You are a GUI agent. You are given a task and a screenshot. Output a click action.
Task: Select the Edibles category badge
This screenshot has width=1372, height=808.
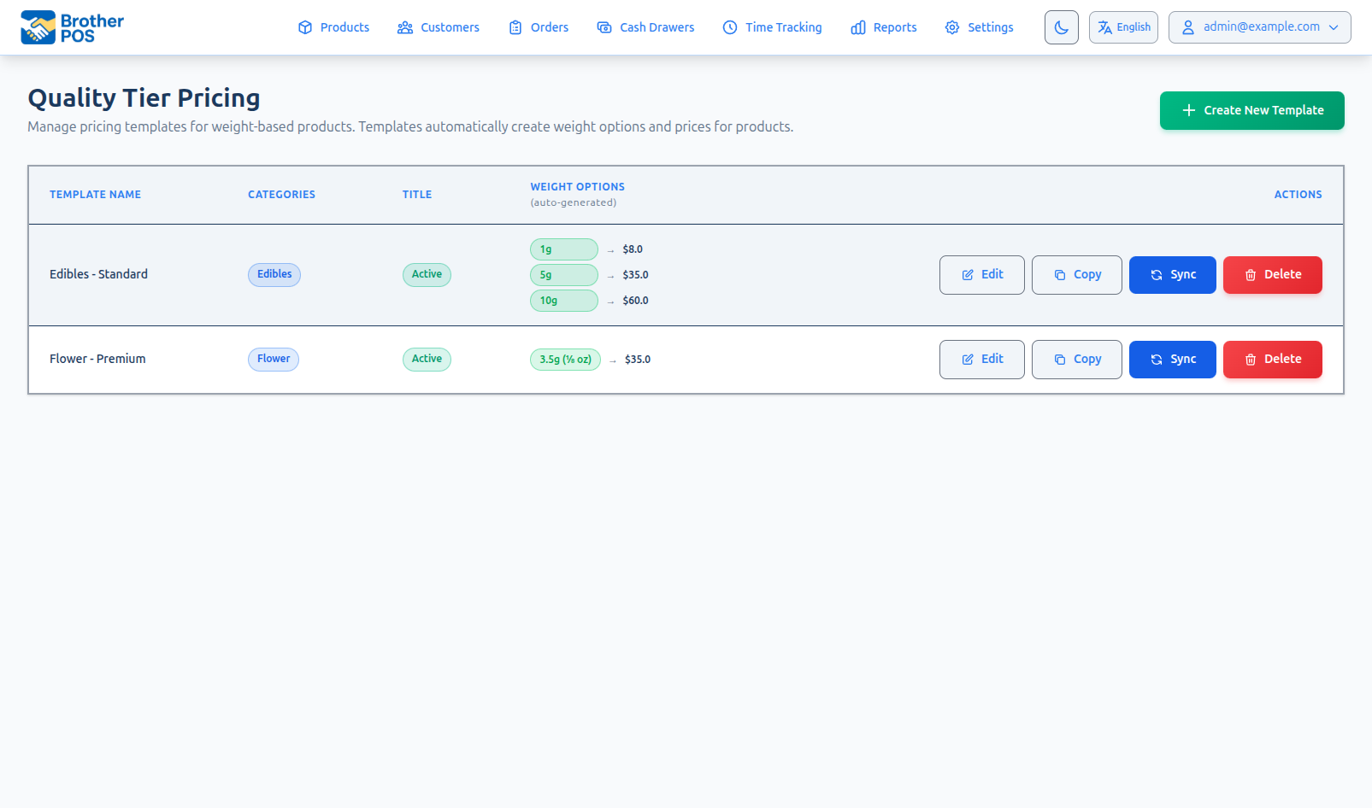(x=274, y=274)
